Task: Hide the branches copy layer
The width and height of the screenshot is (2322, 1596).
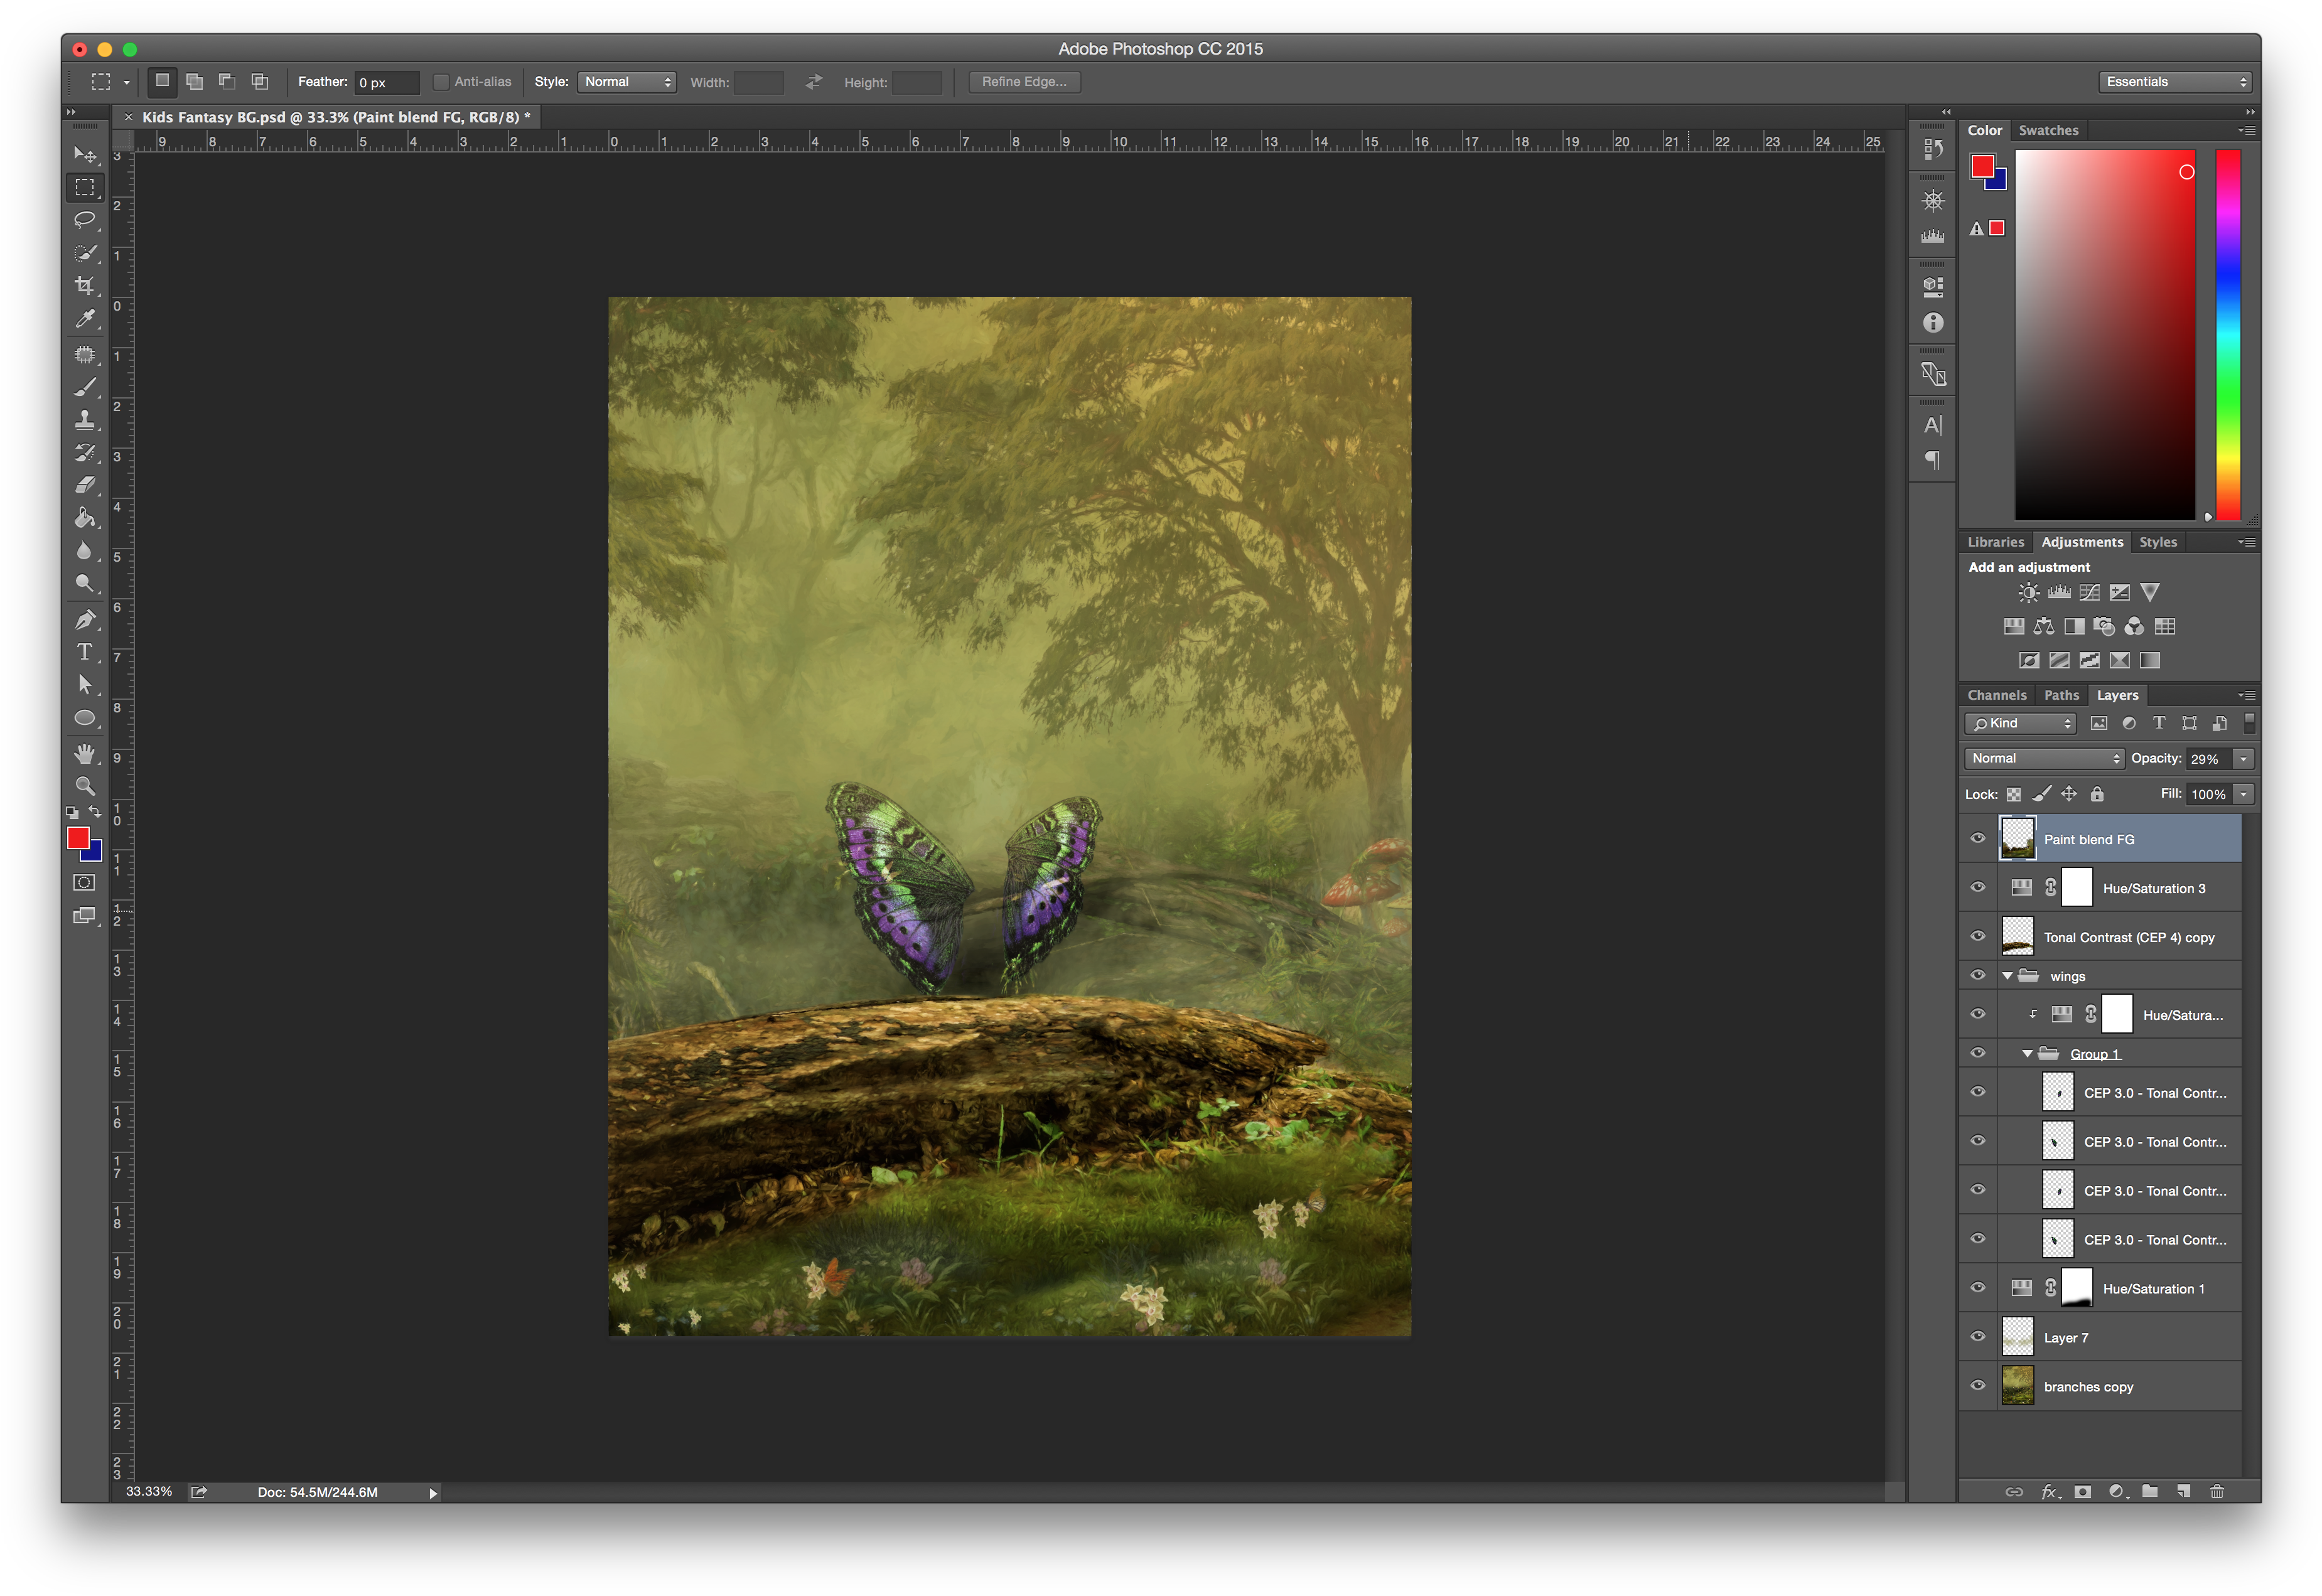Action: point(1977,1386)
